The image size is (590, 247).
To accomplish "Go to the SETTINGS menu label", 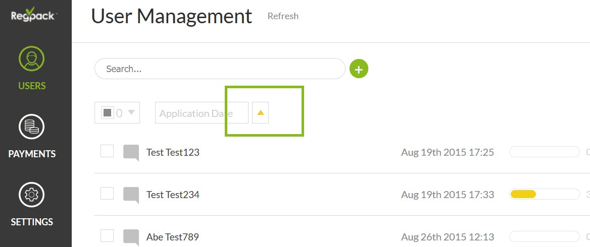I will pyautogui.click(x=32, y=222).
